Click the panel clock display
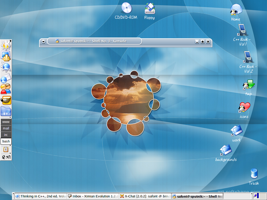267x200 pixels. [x=6, y=157]
